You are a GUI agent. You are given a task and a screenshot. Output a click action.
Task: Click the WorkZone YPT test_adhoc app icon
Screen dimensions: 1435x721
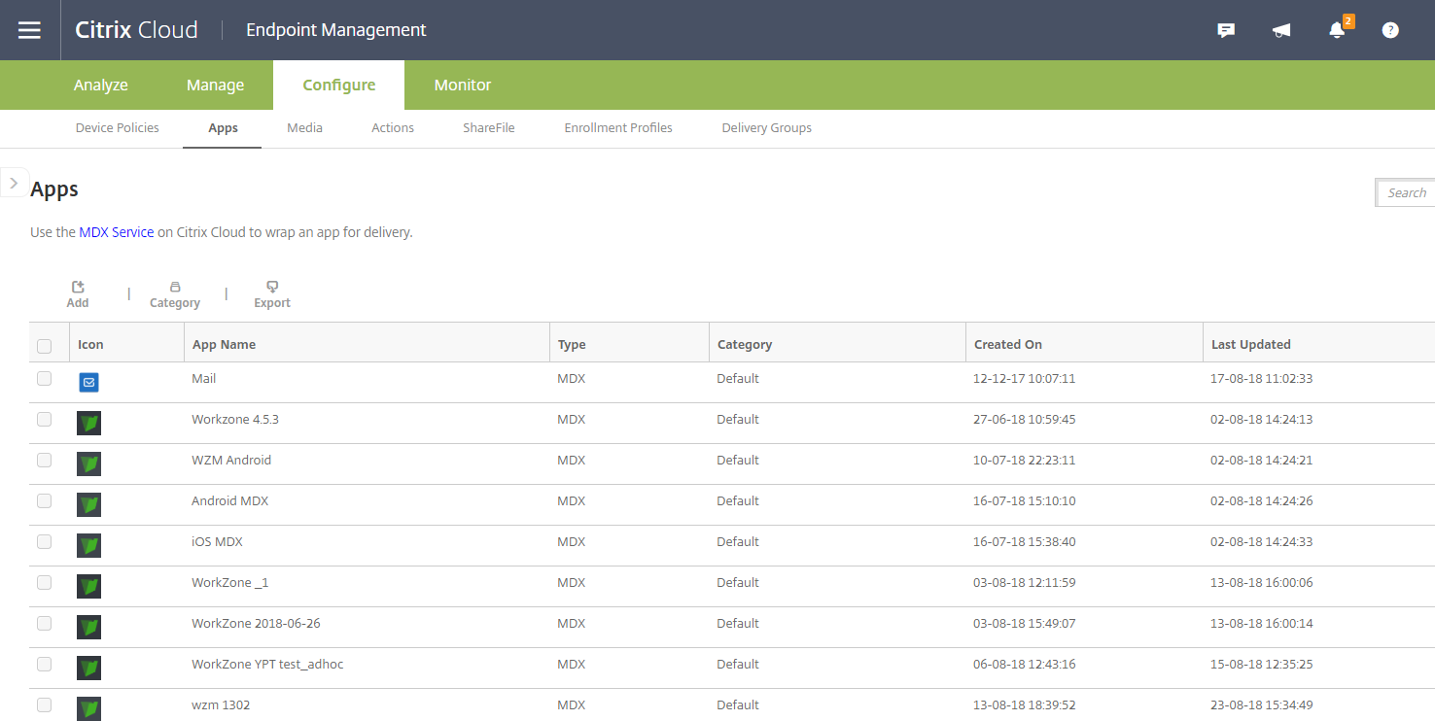(x=88, y=668)
